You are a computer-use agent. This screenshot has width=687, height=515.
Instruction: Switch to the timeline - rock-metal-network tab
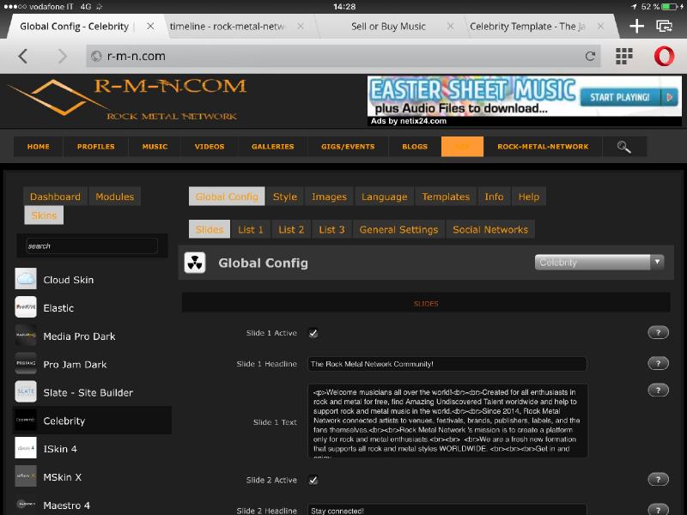(x=227, y=27)
